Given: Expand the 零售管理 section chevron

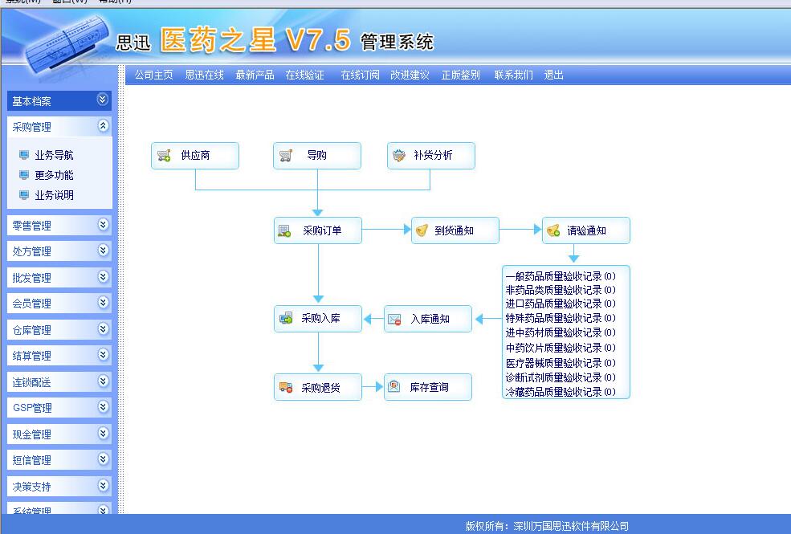Looking at the screenshot, I should click(x=103, y=224).
